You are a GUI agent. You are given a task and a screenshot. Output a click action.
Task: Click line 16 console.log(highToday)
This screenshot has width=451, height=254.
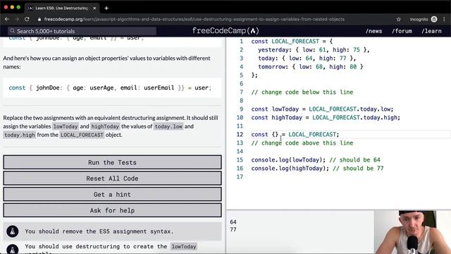[290, 168]
